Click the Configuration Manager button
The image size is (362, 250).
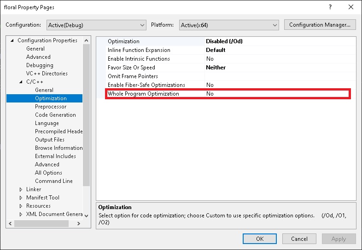click(x=320, y=25)
